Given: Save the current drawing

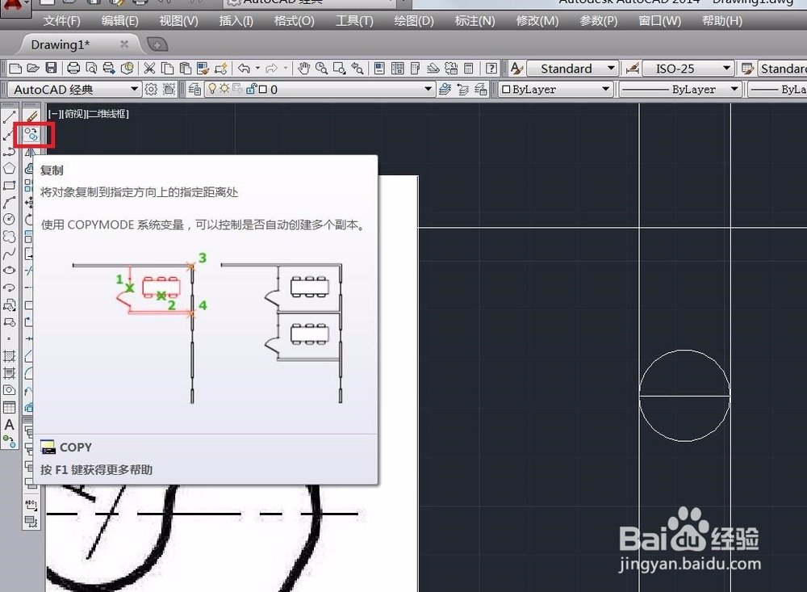Looking at the screenshot, I should tap(51, 68).
